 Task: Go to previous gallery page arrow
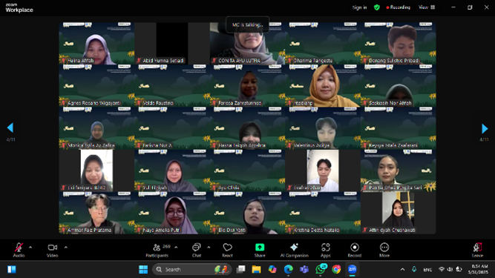(10, 128)
